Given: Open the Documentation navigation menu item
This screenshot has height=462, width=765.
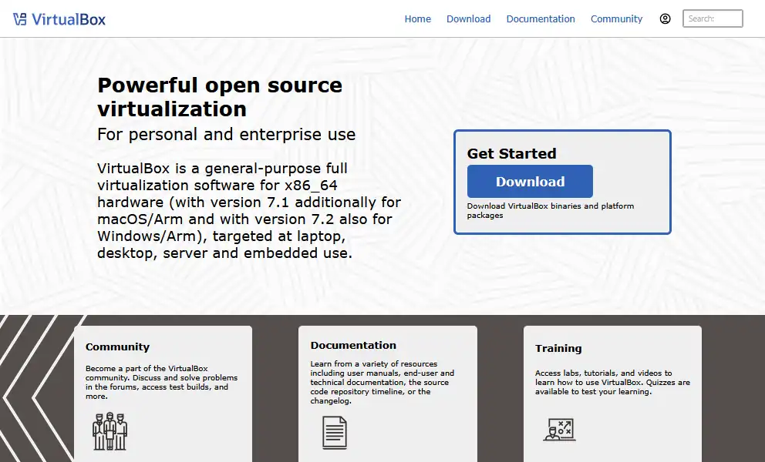Looking at the screenshot, I should click(x=540, y=19).
